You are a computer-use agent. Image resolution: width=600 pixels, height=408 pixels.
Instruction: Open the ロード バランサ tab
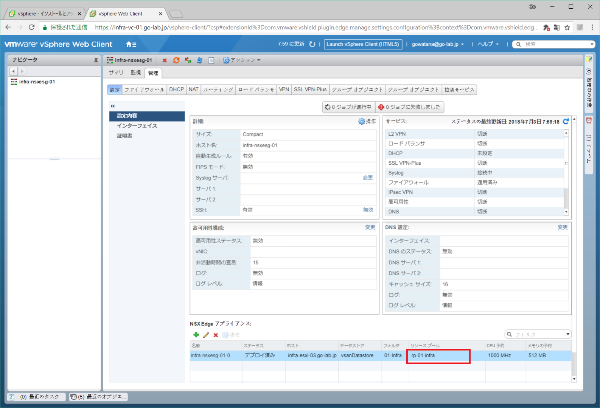256,90
